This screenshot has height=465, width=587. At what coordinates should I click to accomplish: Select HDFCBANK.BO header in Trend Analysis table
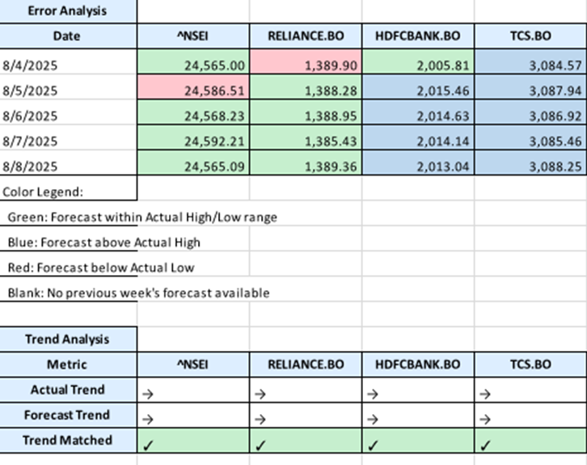pyautogui.click(x=418, y=364)
